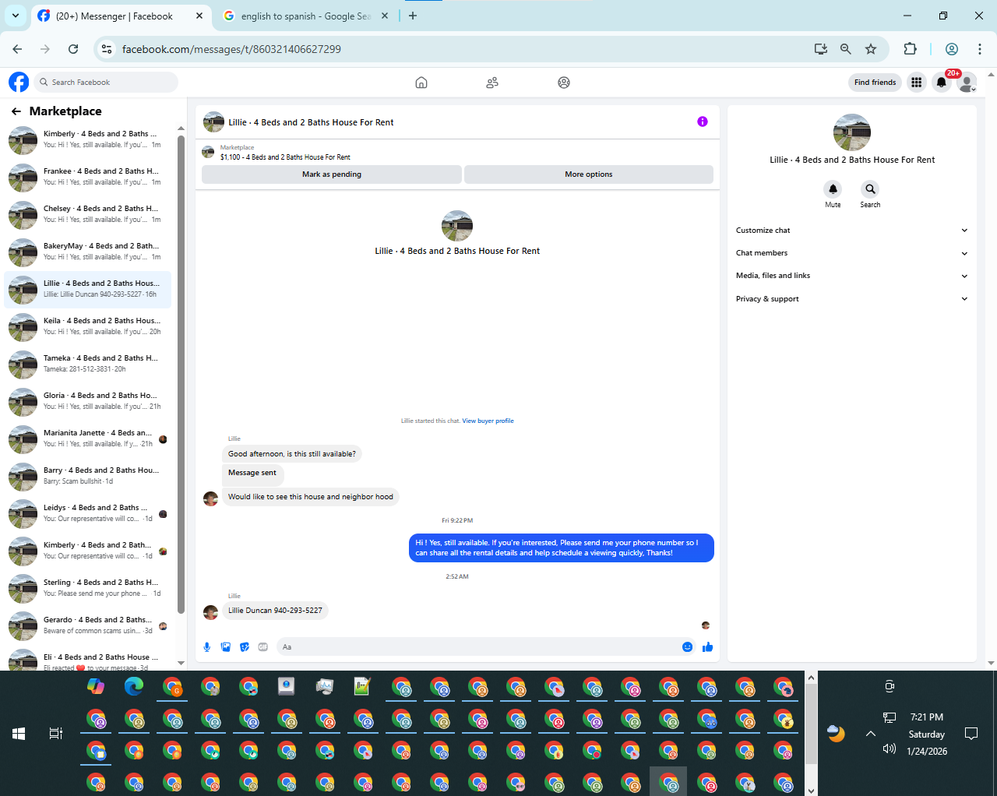Open the clock showing 7:21 PM Saturday
This screenshot has width=997, height=796.
click(926, 734)
